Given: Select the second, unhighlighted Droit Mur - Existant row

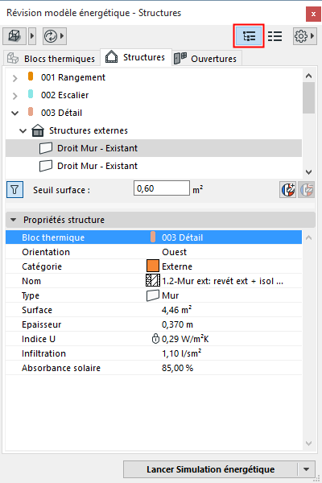Looking at the screenshot, I should point(154,166).
